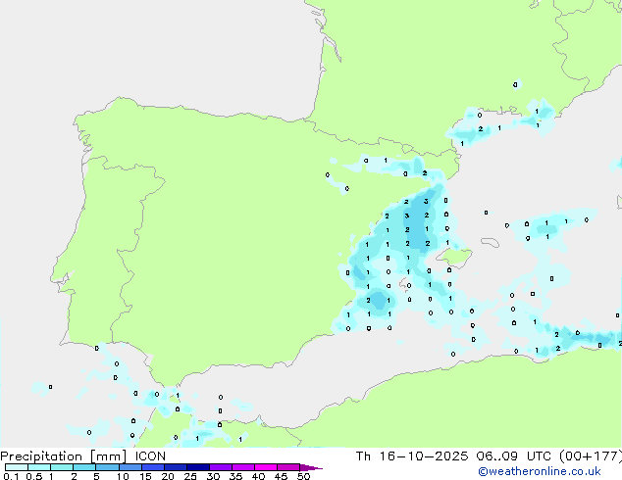Click Mallorca island on the map
The height and width of the screenshot is (480, 622).
click(x=454, y=257)
